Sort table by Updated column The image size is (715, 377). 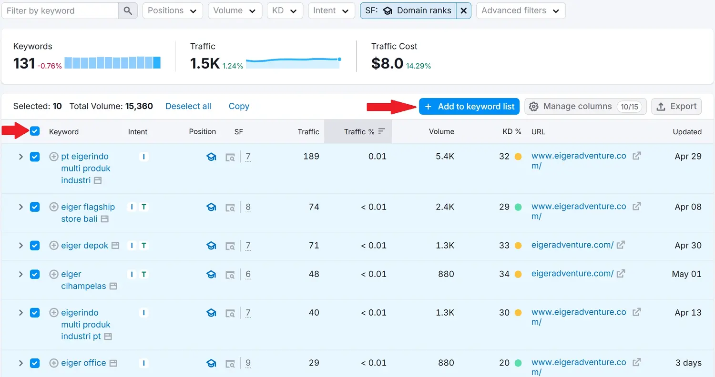[x=687, y=132]
